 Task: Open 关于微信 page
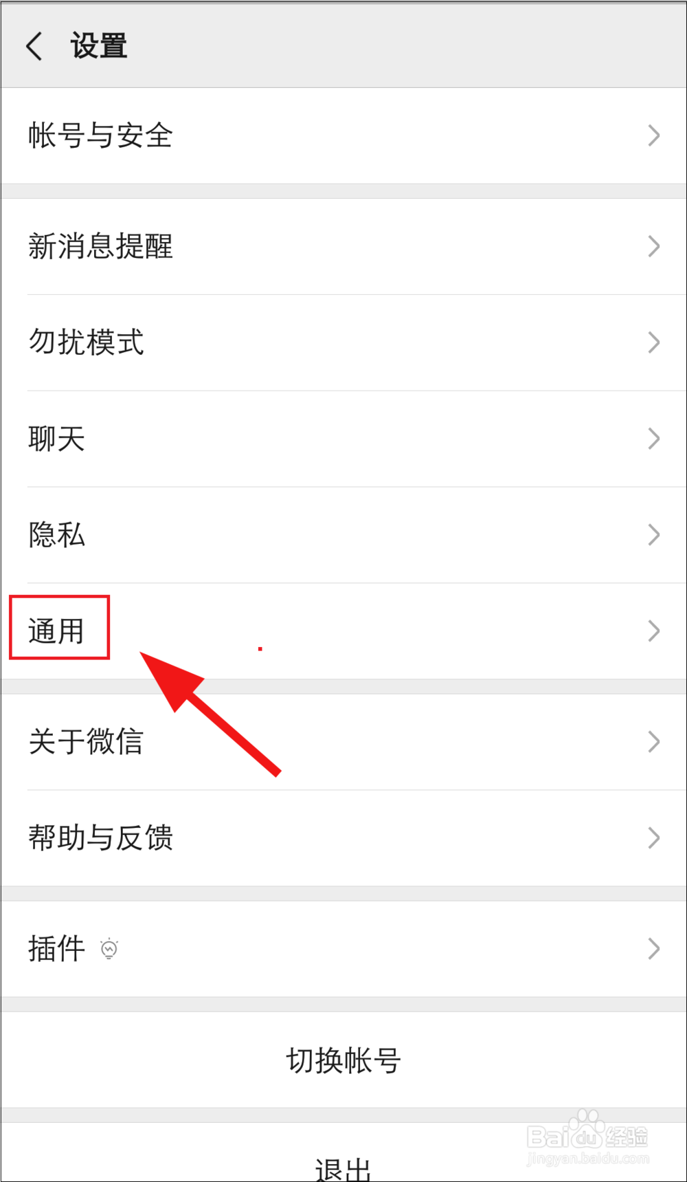(343, 742)
